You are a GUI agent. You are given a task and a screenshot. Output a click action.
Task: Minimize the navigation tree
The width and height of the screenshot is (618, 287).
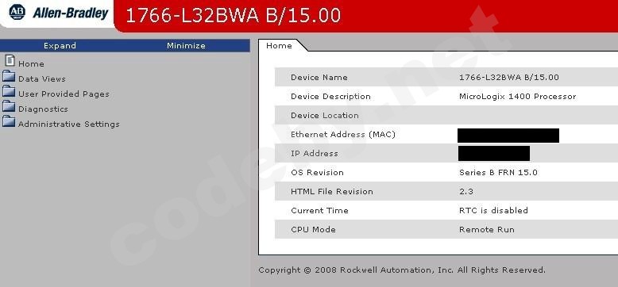(186, 46)
